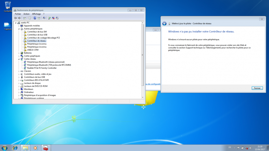Select the first Périphérique inconnu entry
269x151 pixels.
[x=37, y=44]
